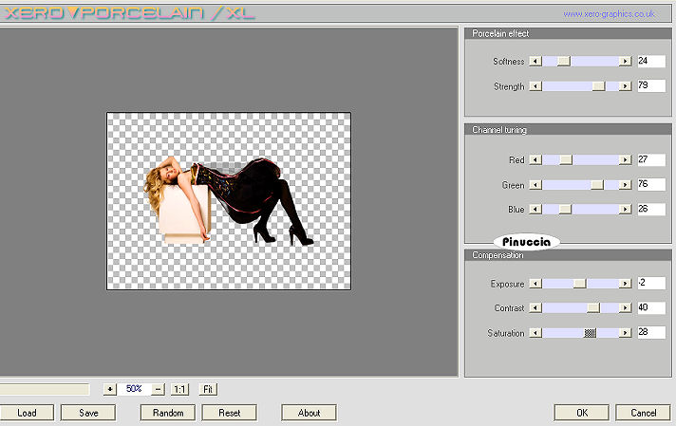Click the 50% zoom level display

click(134, 389)
